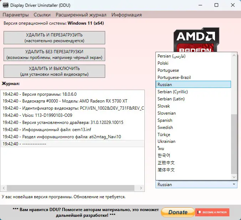Open the Параметры menu

(x=16, y=15)
